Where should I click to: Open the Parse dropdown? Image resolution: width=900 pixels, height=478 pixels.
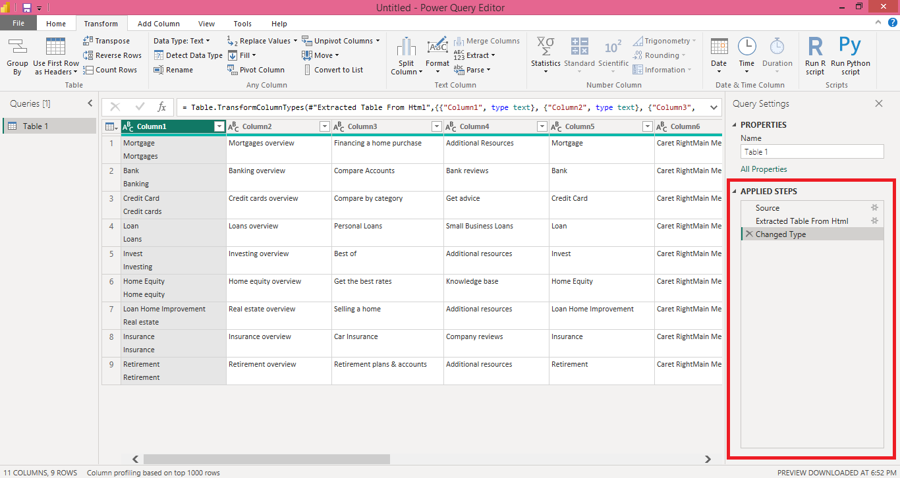[472, 70]
